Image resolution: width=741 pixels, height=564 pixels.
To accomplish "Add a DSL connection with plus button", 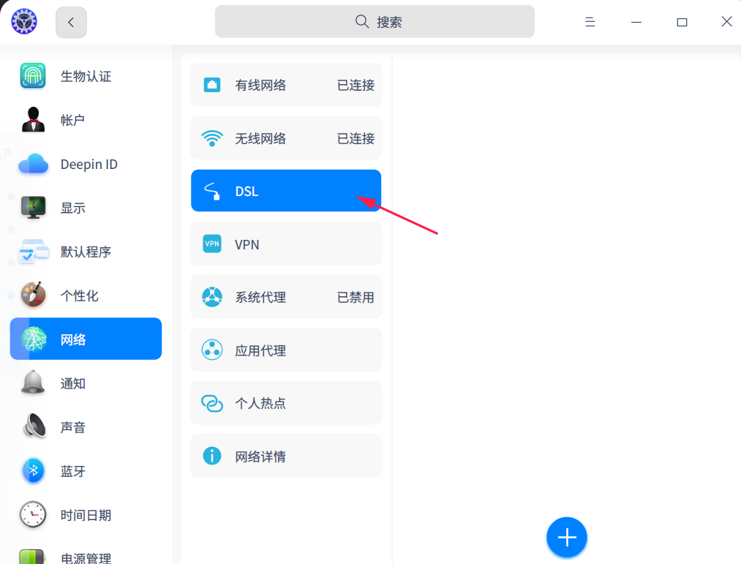I will click(x=567, y=538).
